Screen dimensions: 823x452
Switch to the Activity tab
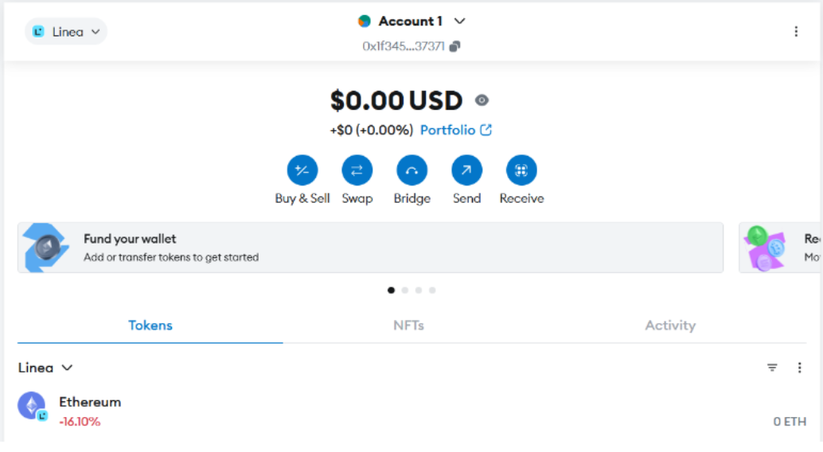[x=670, y=325]
